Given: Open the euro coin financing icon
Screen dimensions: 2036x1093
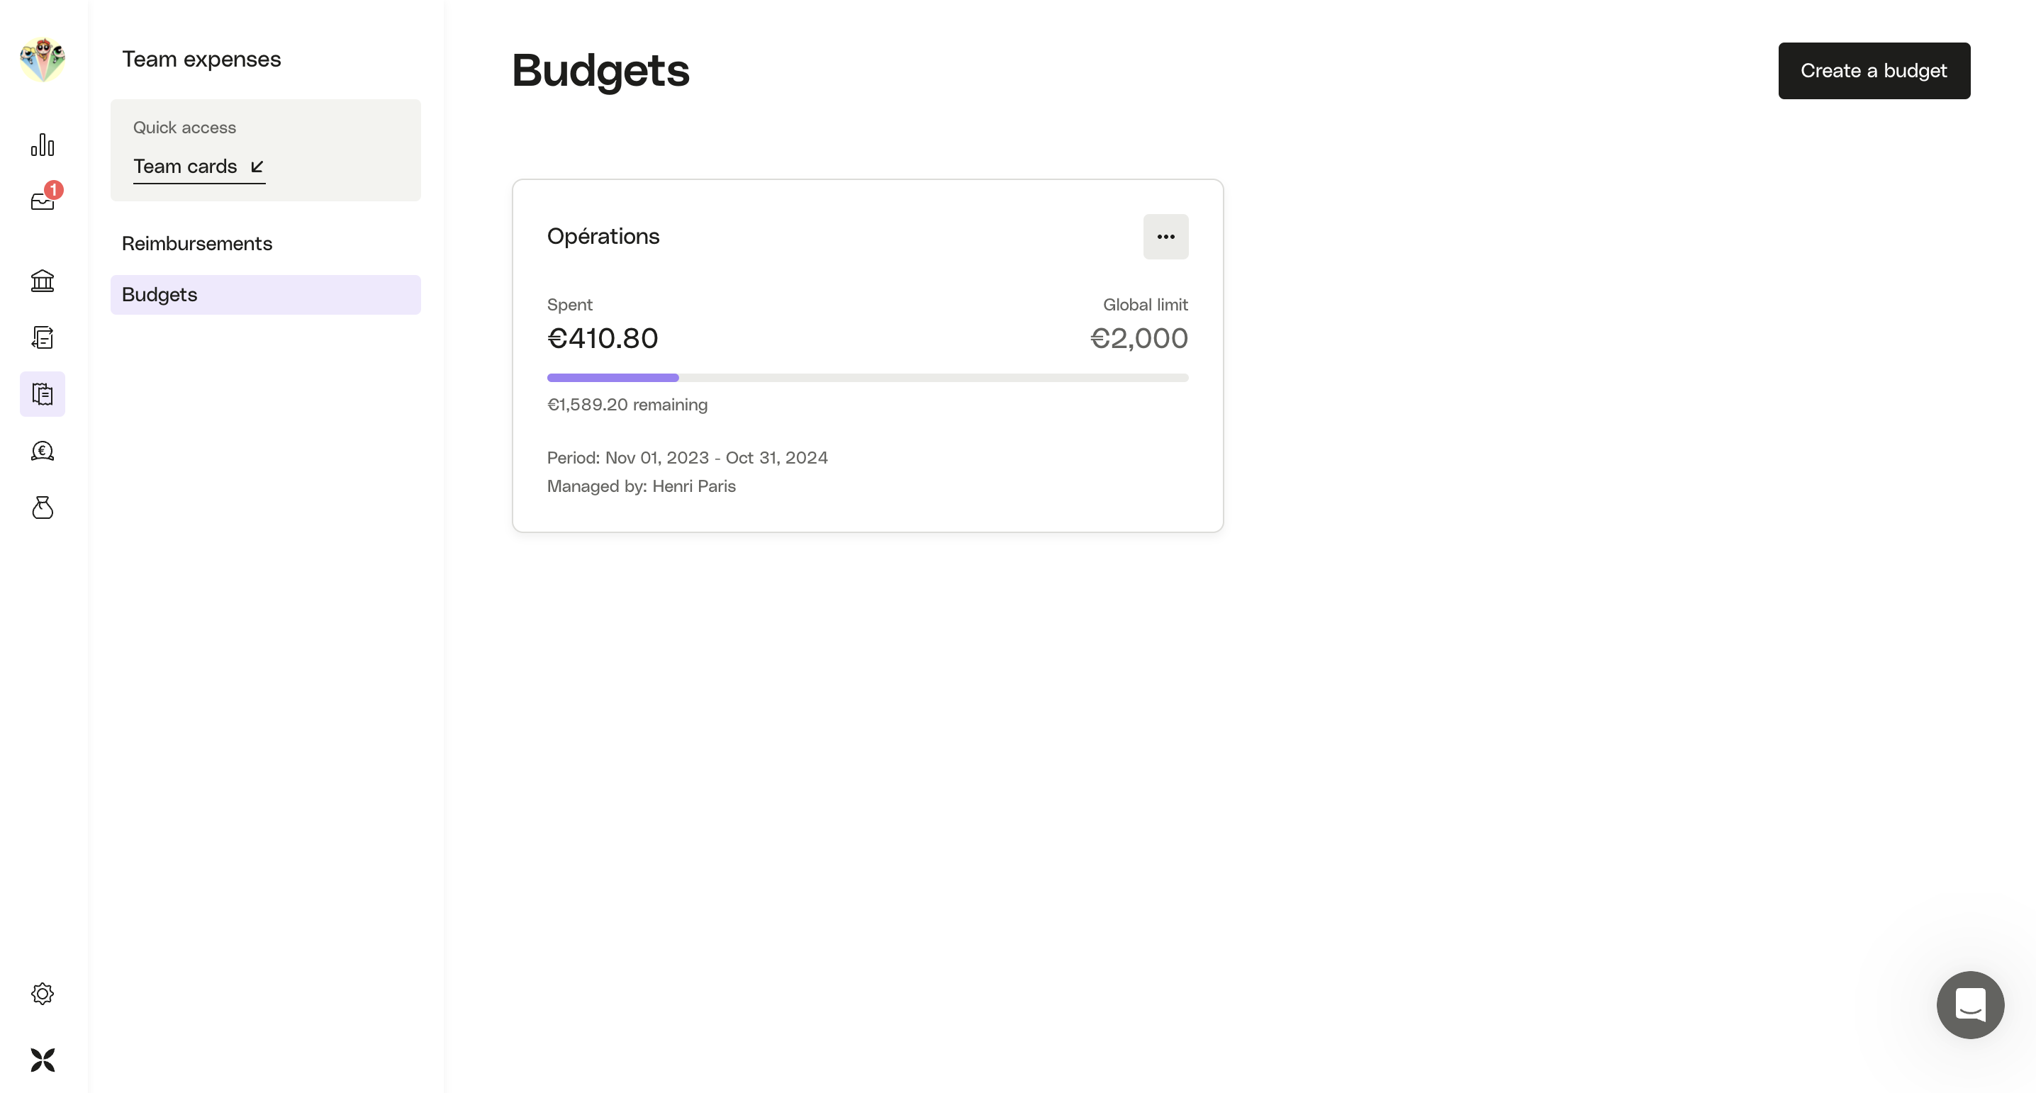Looking at the screenshot, I should 43,451.
